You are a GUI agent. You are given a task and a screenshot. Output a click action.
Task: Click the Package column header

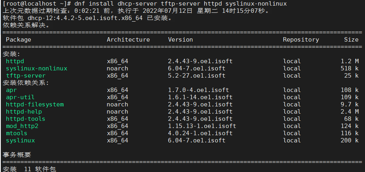pyautogui.click(x=18, y=40)
